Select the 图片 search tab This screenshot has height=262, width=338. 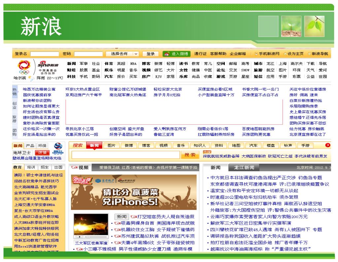(x=111, y=146)
